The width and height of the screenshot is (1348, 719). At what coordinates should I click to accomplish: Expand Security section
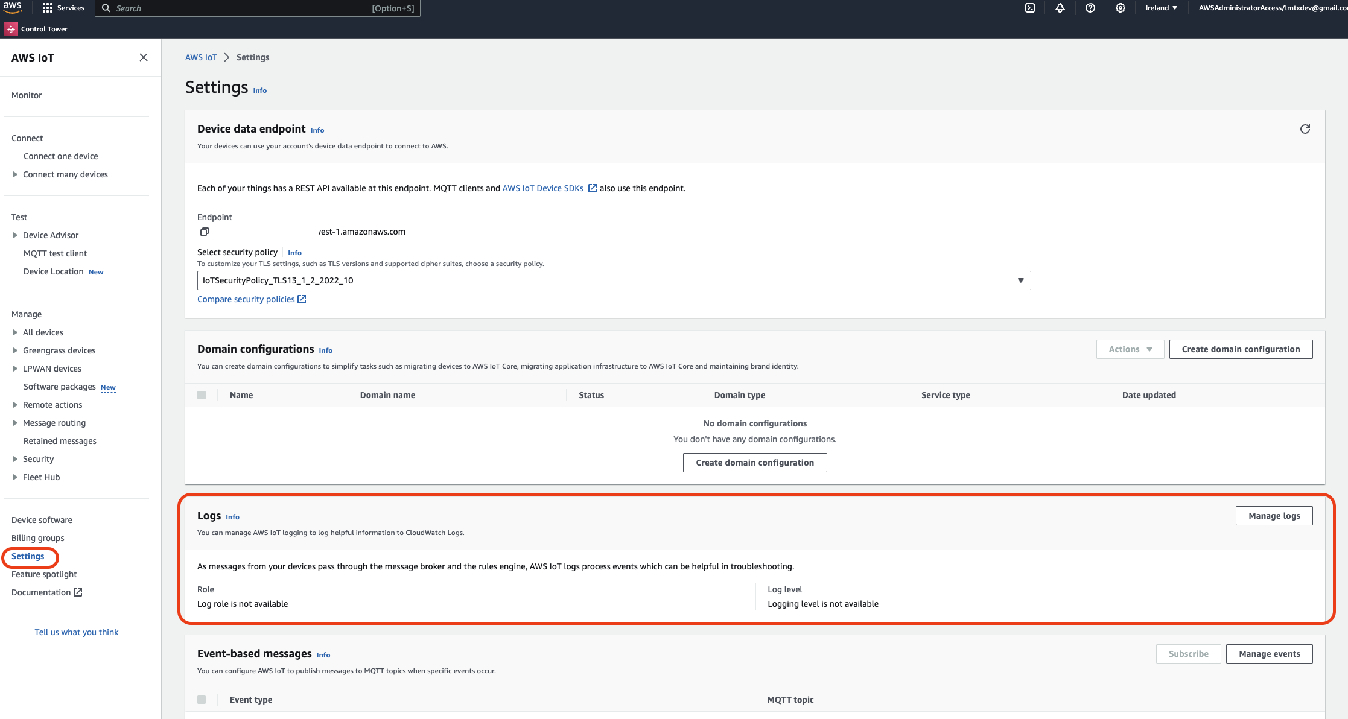[x=15, y=459]
